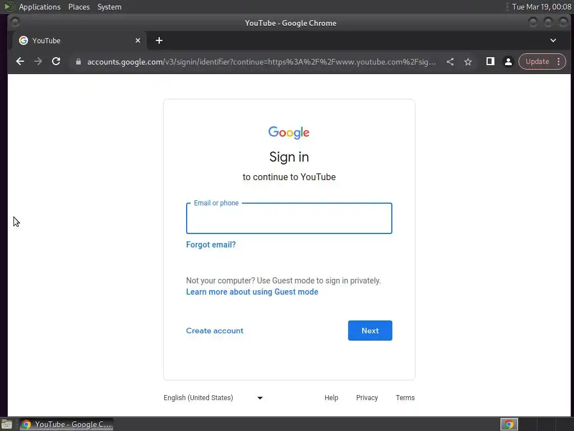This screenshot has height=431, width=574.
Task: Open the Applications menu
Action: (x=40, y=7)
